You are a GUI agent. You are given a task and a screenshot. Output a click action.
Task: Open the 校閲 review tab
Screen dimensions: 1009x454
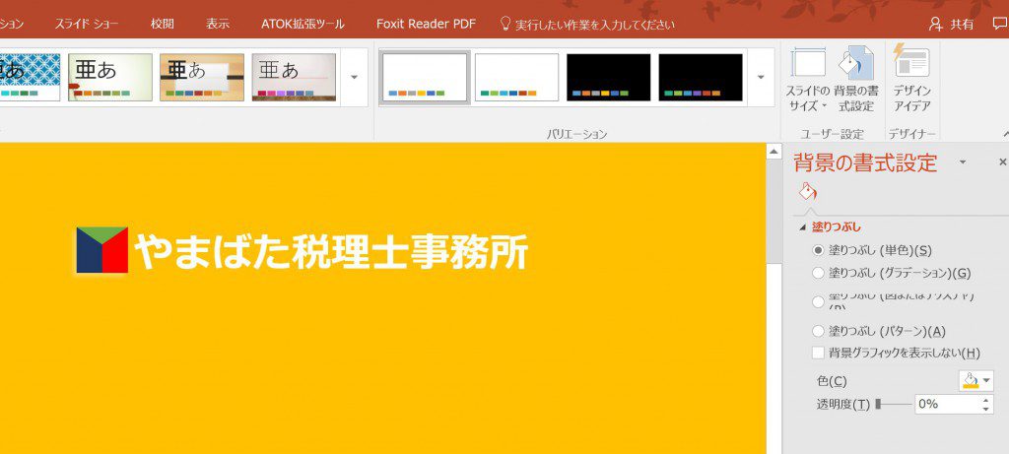click(163, 24)
